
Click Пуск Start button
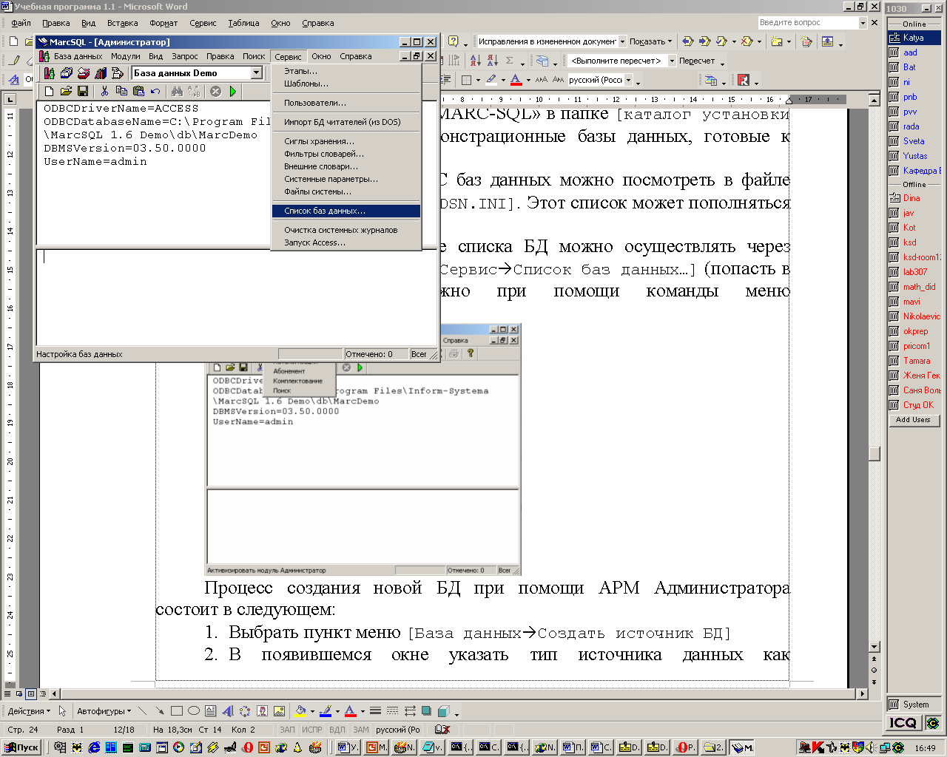point(22,747)
